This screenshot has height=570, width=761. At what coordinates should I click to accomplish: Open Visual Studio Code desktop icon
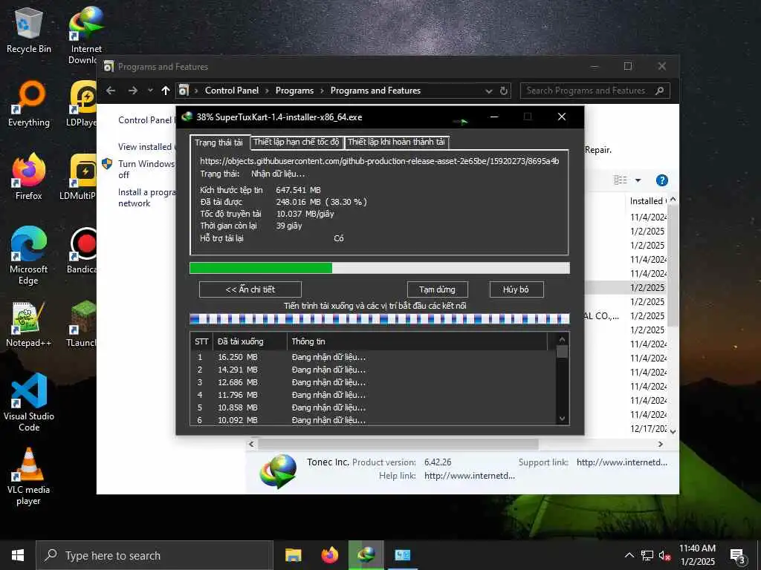[29, 402]
